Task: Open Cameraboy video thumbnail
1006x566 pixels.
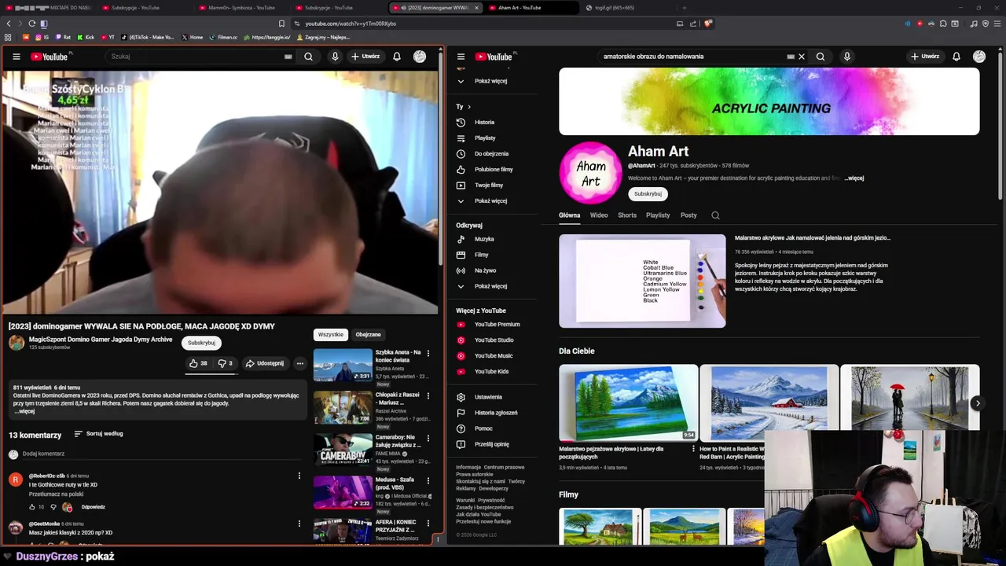Action: tap(343, 450)
